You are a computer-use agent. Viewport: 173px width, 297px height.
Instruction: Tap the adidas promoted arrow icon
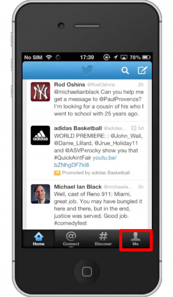point(57,173)
